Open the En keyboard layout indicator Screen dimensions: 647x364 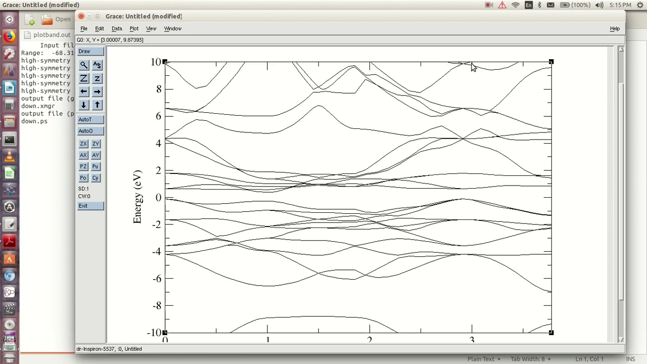click(x=529, y=5)
